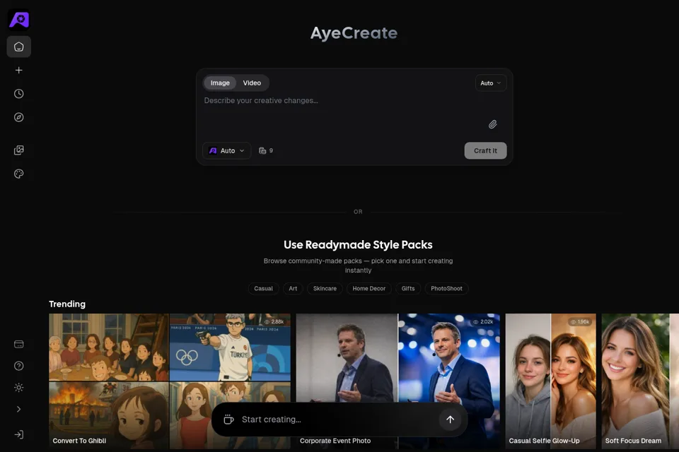
Task: Open the billing card icon in sidebar
Action: pyautogui.click(x=18, y=345)
